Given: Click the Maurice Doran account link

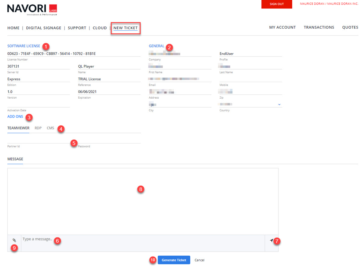Looking at the screenshot, I should click(329, 4).
